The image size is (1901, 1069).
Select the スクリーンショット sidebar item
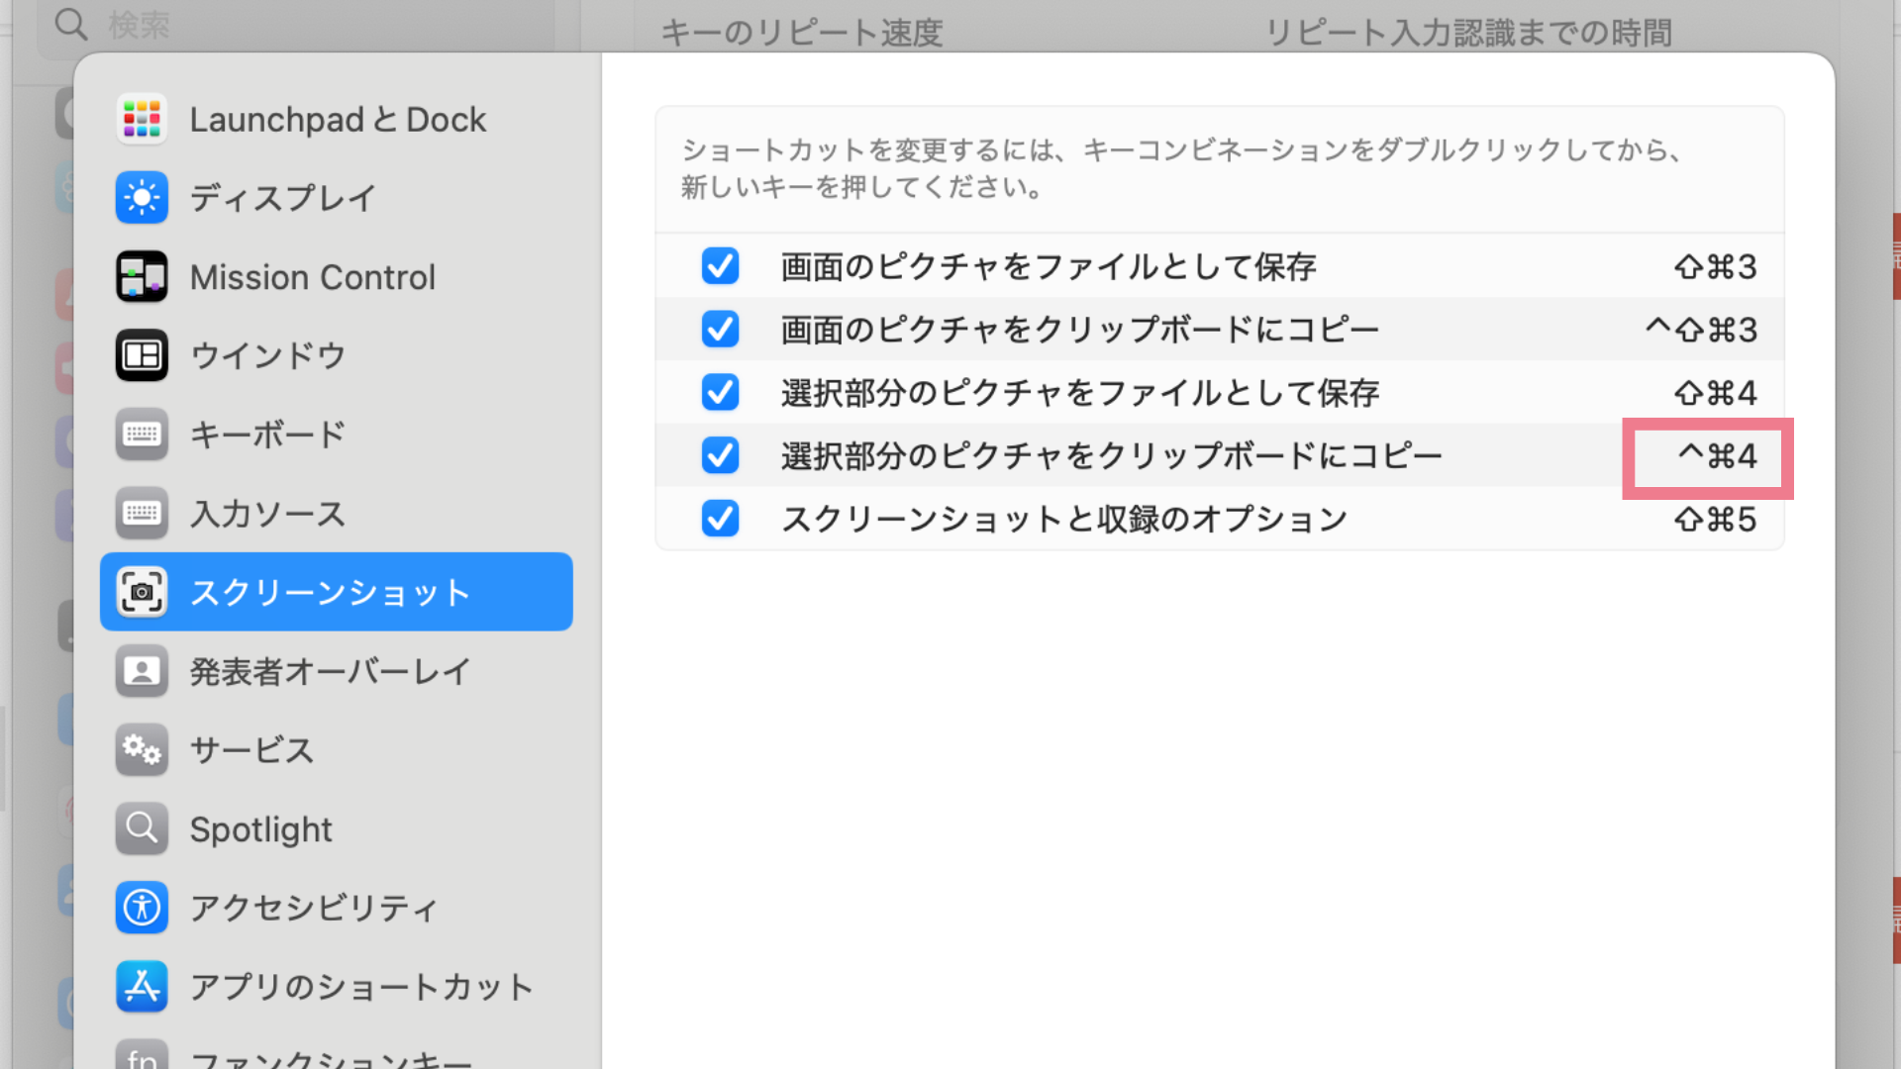click(x=336, y=592)
